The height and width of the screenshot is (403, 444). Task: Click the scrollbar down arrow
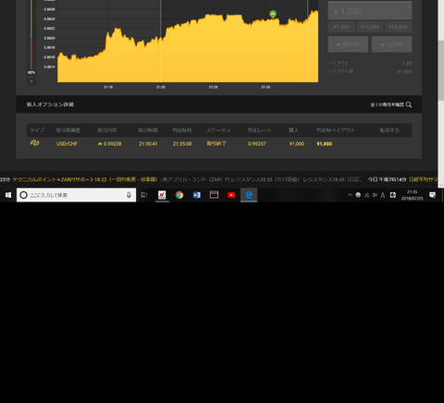pos(441,185)
